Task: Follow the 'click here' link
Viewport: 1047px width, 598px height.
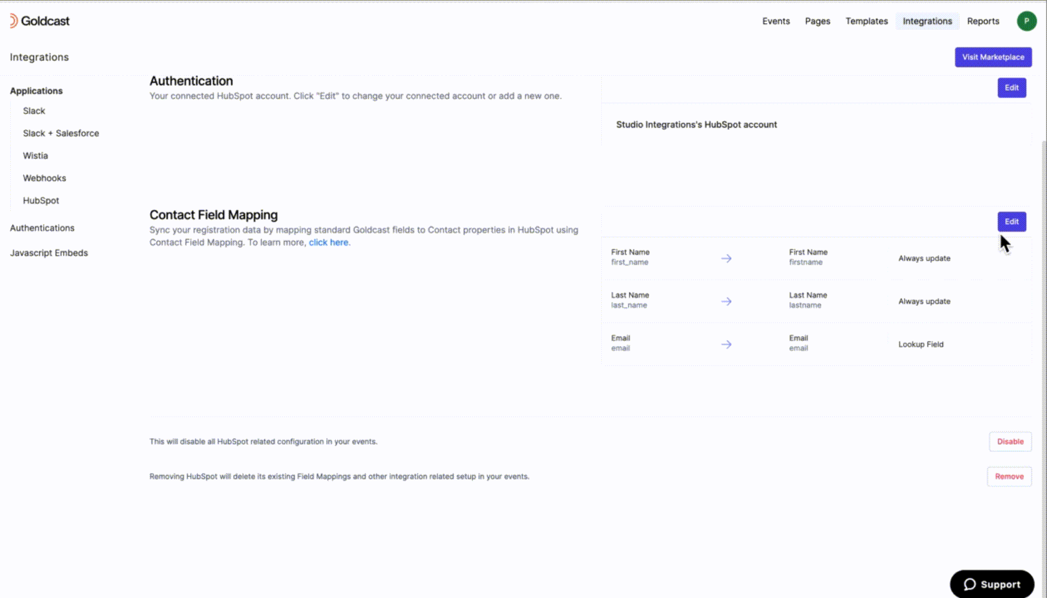Action: click(328, 242)
